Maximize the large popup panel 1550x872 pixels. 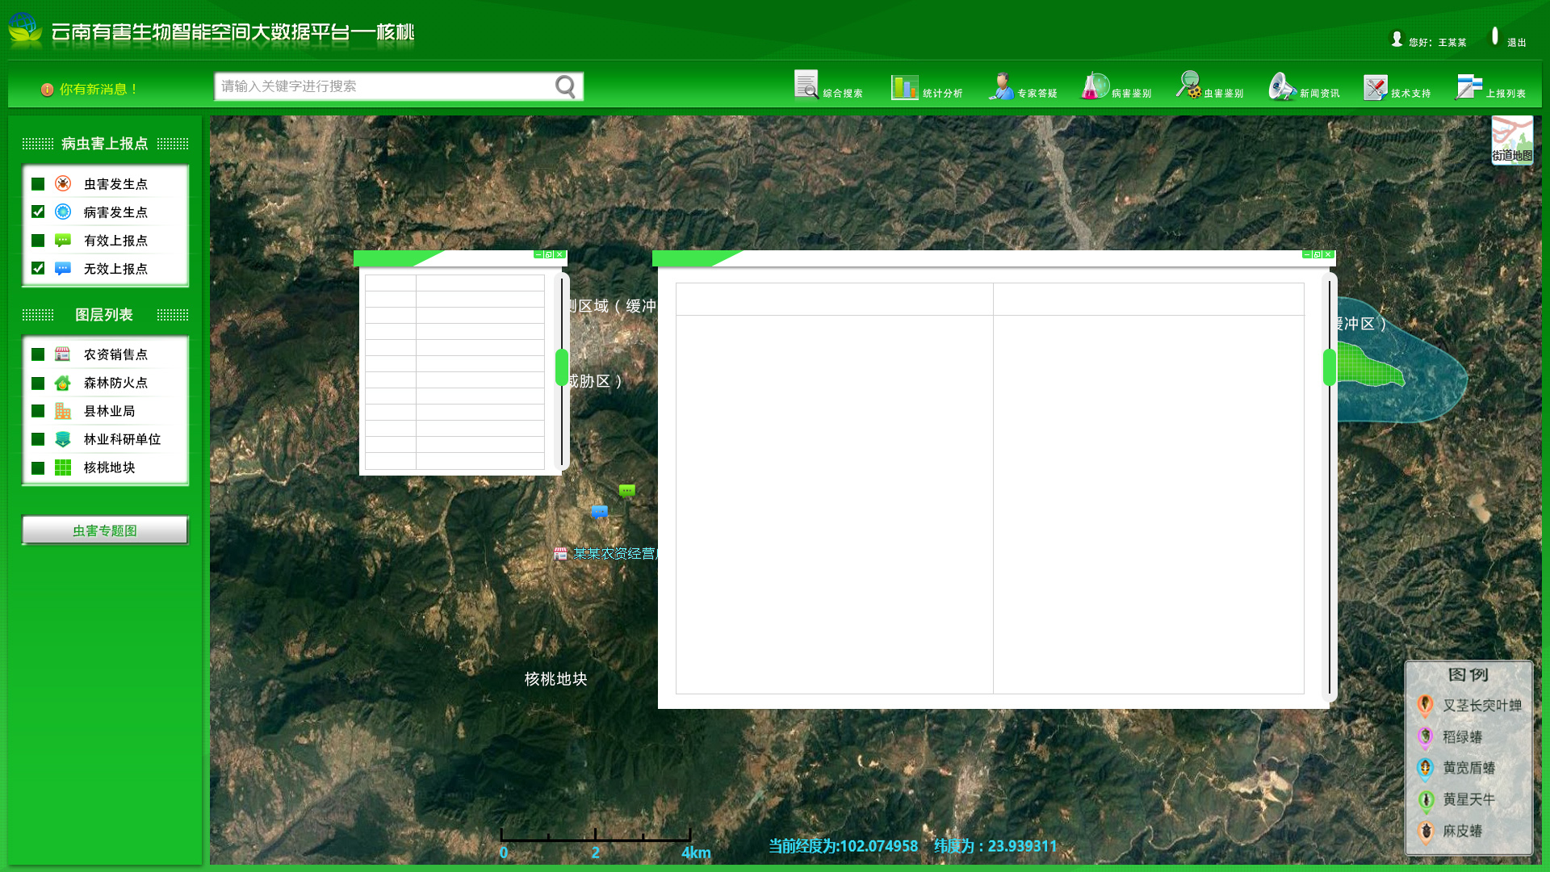coord(1317,254)
